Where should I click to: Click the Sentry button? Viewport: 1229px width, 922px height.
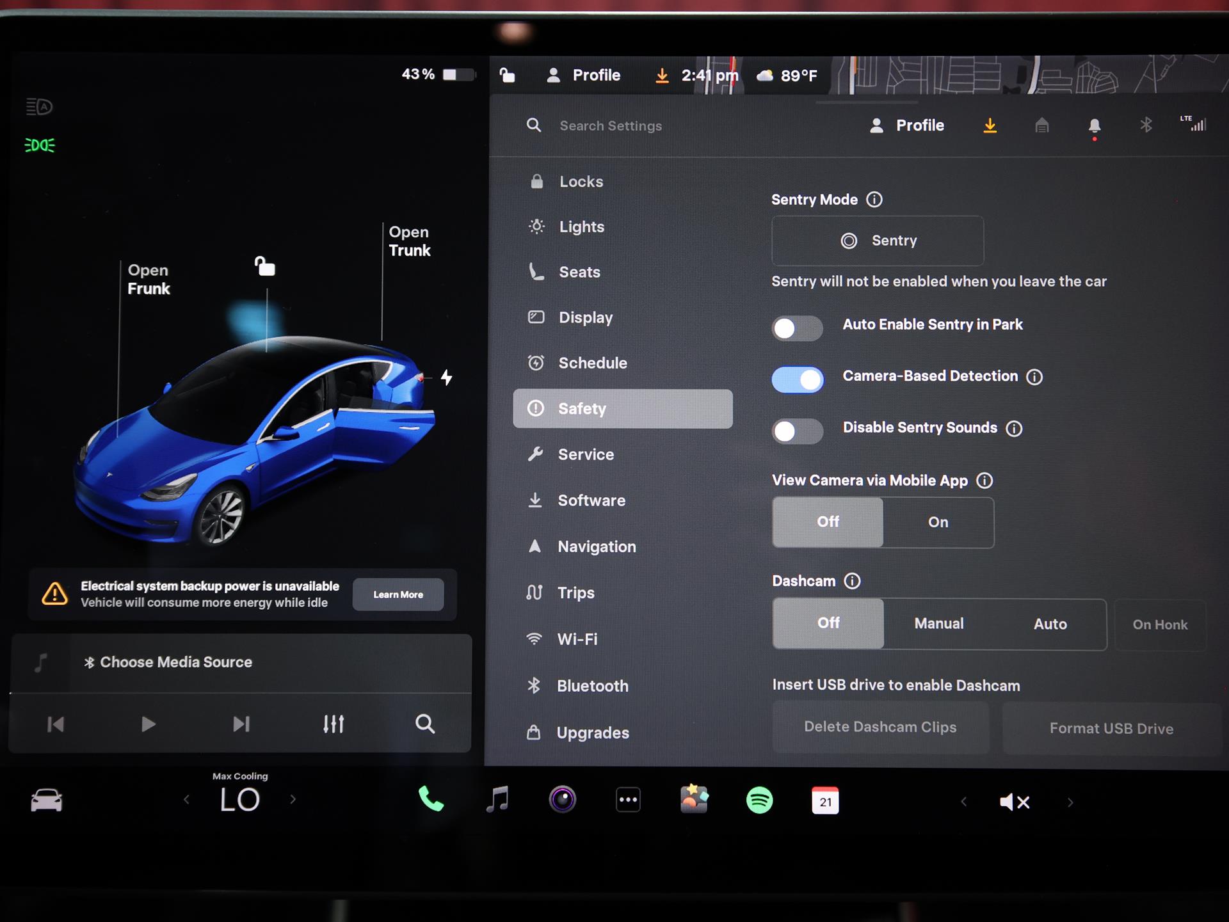point(878,241)
